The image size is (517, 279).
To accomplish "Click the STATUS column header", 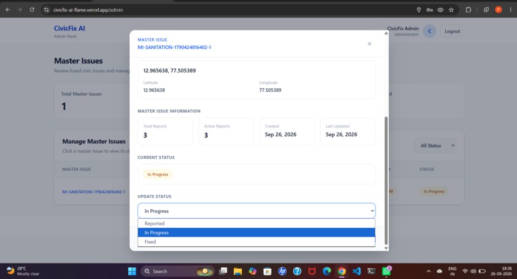I will (x=427, y=169).
